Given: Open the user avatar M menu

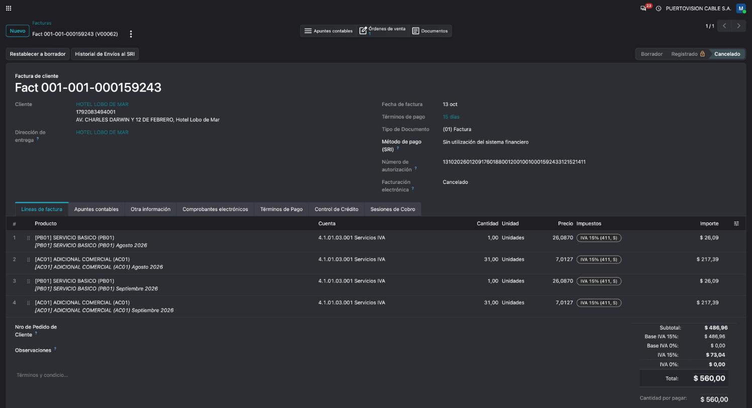Looking at the screenshot, I should [740, 9].
